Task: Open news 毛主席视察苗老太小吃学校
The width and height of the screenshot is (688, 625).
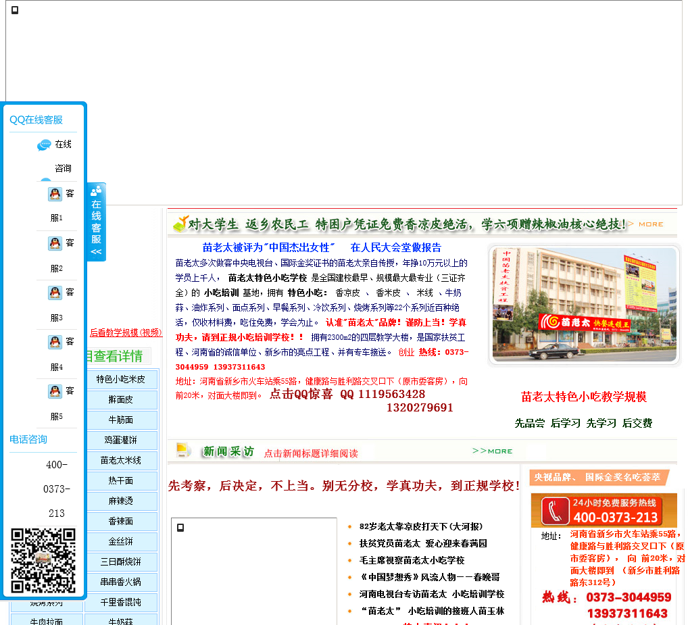Action: [x=412, y=560]
